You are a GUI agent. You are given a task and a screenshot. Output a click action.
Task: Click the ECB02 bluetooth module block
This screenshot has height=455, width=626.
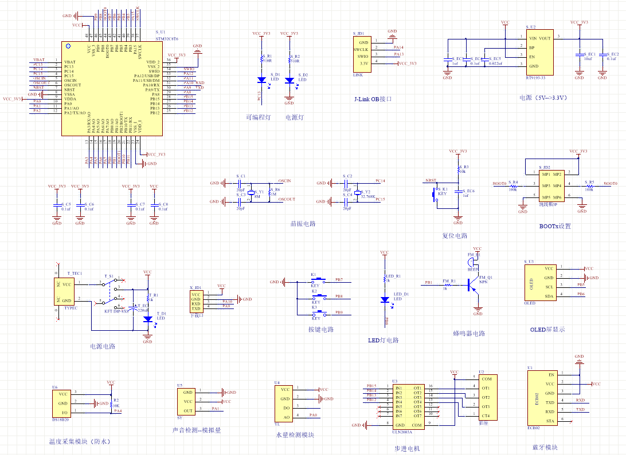(x=543, y=398)
